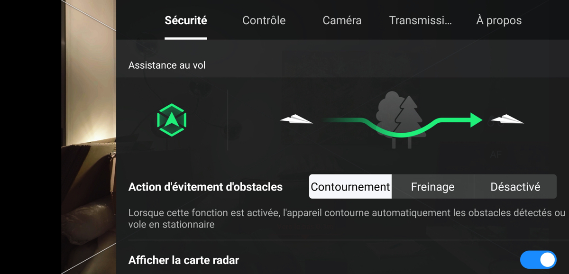Tap the live camera preview to close settings
The width and height of the screenshot is (569, 274).
pos(89,137)
